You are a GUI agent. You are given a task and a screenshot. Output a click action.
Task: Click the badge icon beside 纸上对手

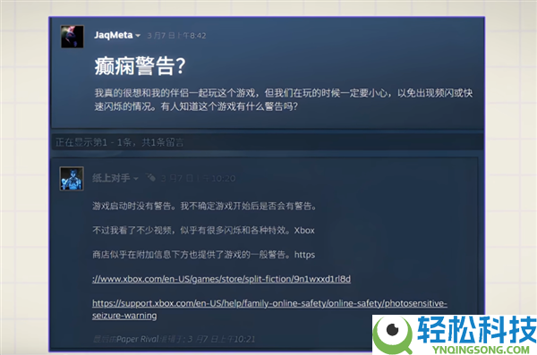[x=150, y=177]
